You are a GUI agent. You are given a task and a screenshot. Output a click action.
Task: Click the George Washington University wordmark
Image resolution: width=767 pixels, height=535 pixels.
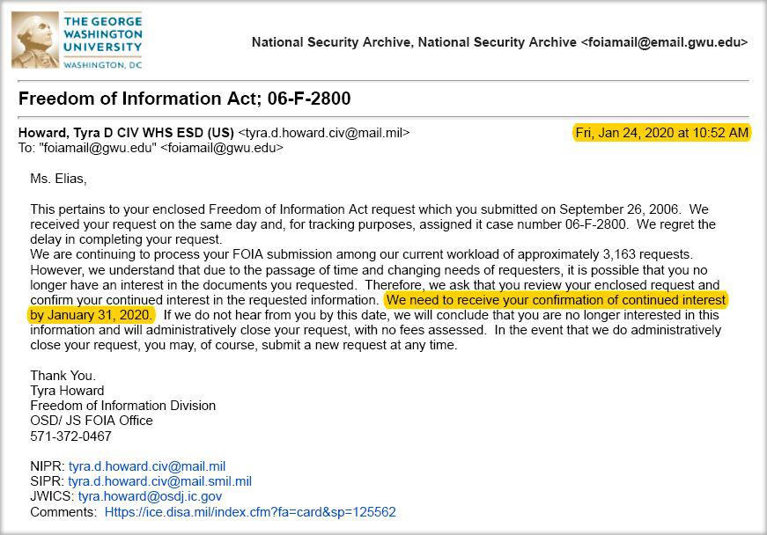pyautogui.click(x=102, y=33)
